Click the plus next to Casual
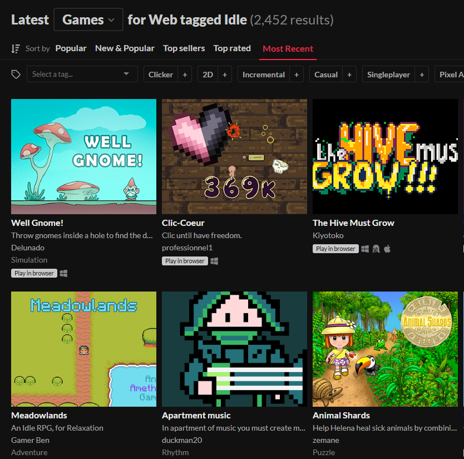Viewport: 464px width, 459px height. (349, 75)
